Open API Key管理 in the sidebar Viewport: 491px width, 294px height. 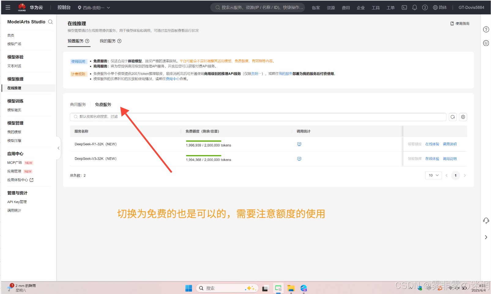pyautogui.click(x=17, y=202)
